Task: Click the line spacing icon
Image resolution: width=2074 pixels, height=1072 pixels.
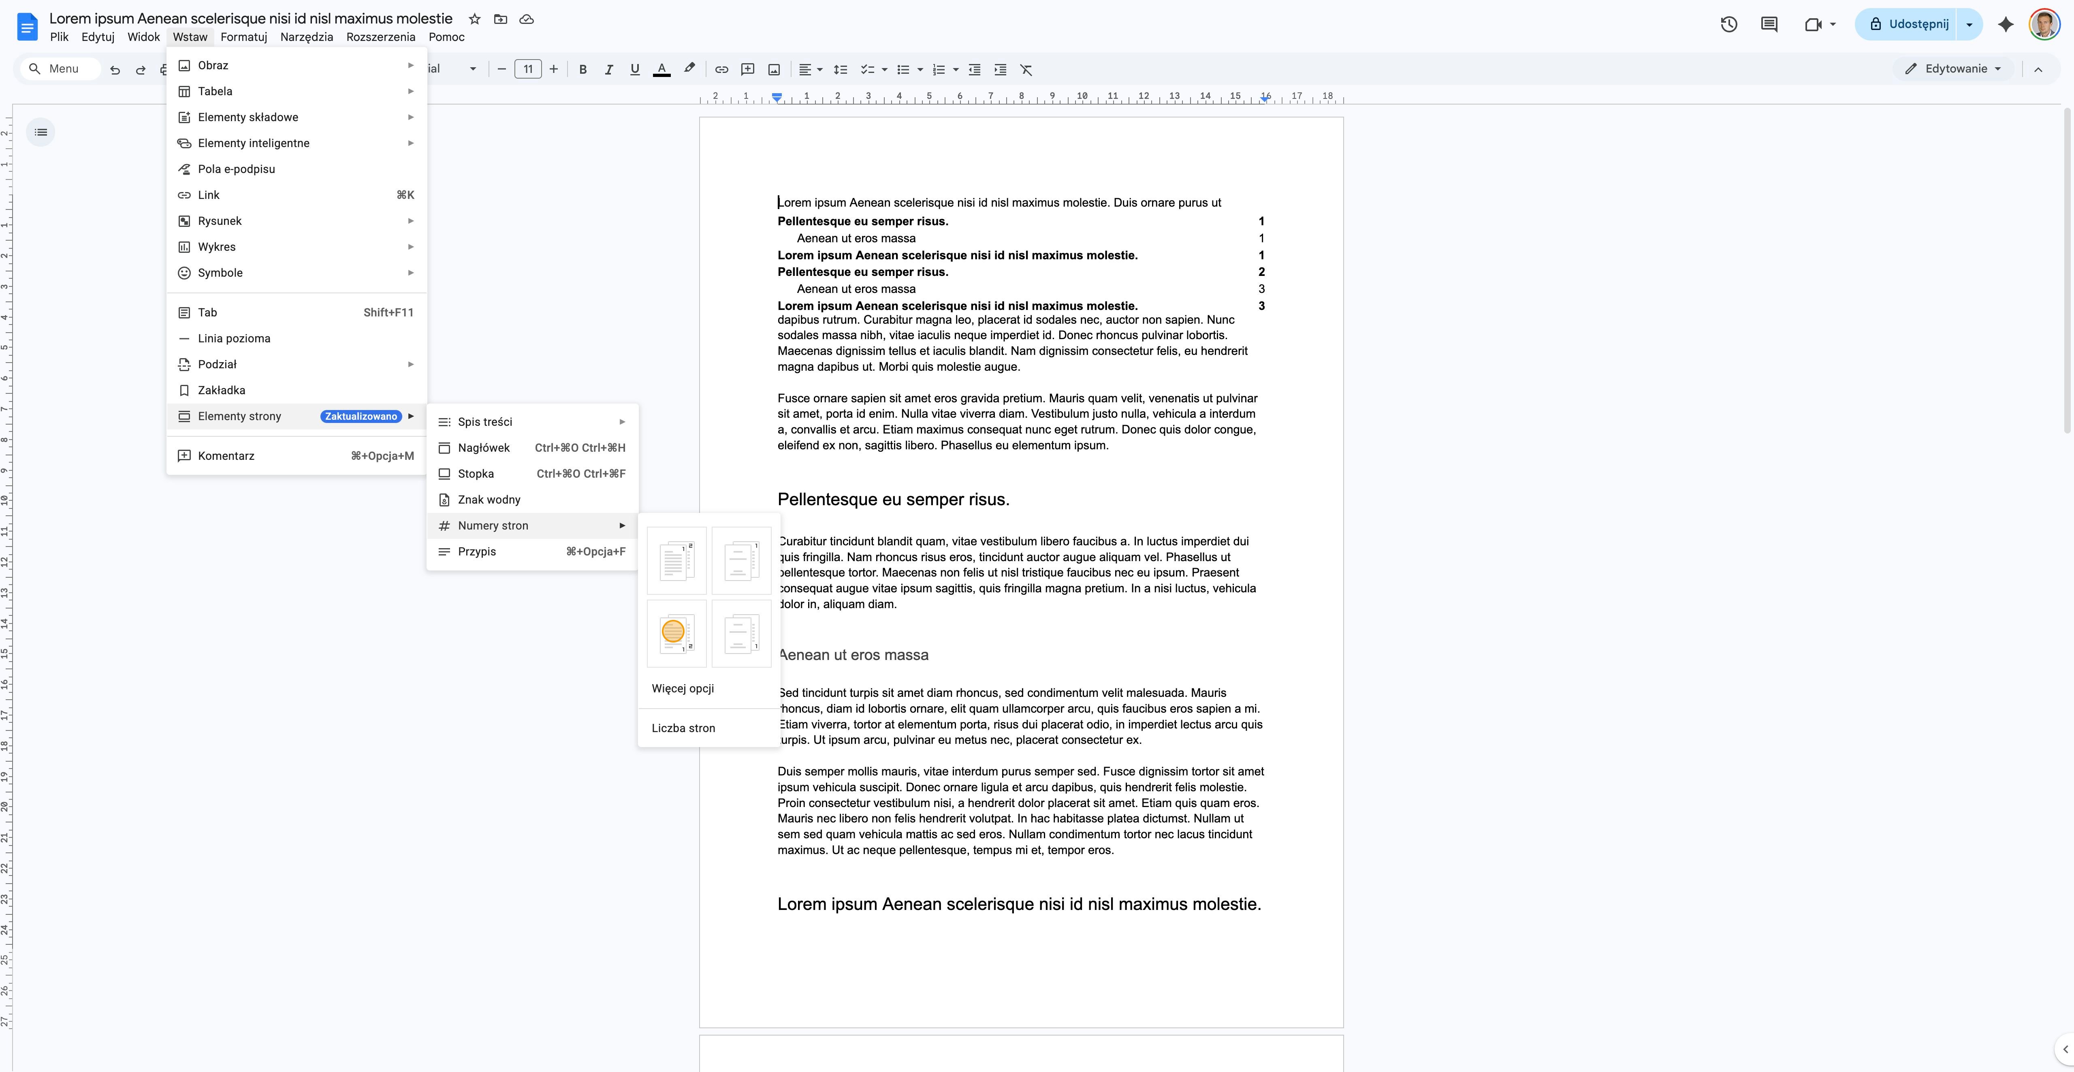Action: pyautogui.click(x=840, y=70)
